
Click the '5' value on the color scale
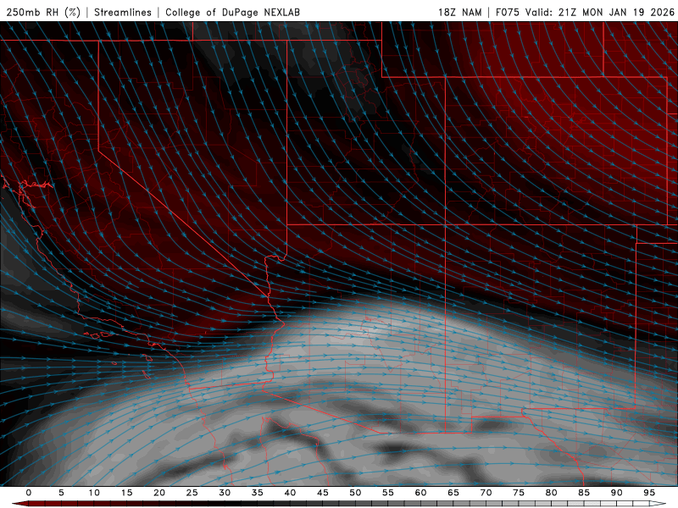point(61,493)
